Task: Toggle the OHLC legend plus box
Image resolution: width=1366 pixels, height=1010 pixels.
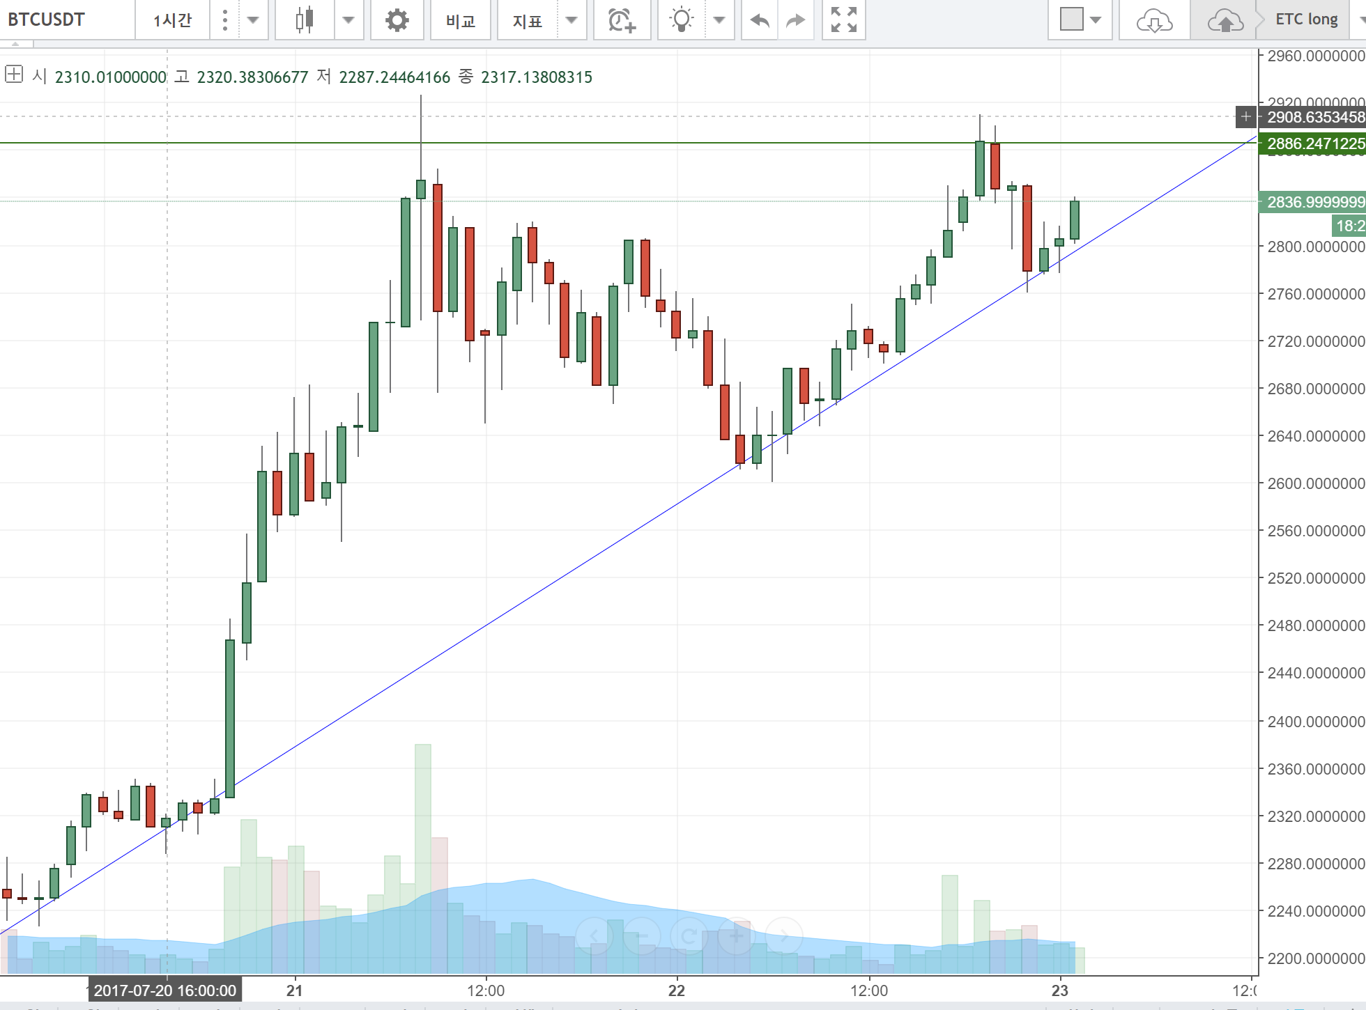Action: point(14,74)
